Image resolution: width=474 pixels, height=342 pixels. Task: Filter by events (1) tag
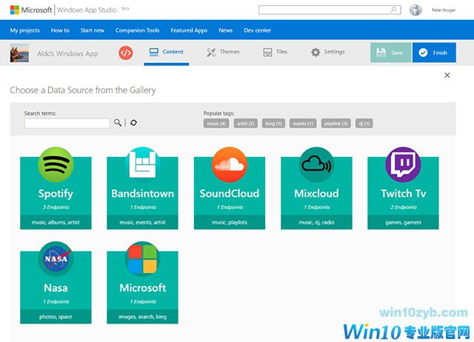pyautogui.click(x=303, y=124)
